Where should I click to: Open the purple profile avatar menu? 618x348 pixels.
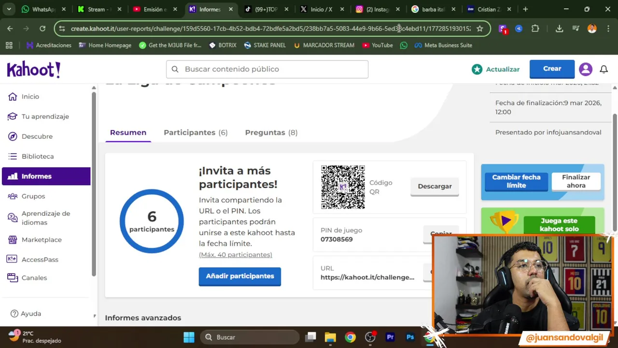pyautogui.click(x=586, y=69)
